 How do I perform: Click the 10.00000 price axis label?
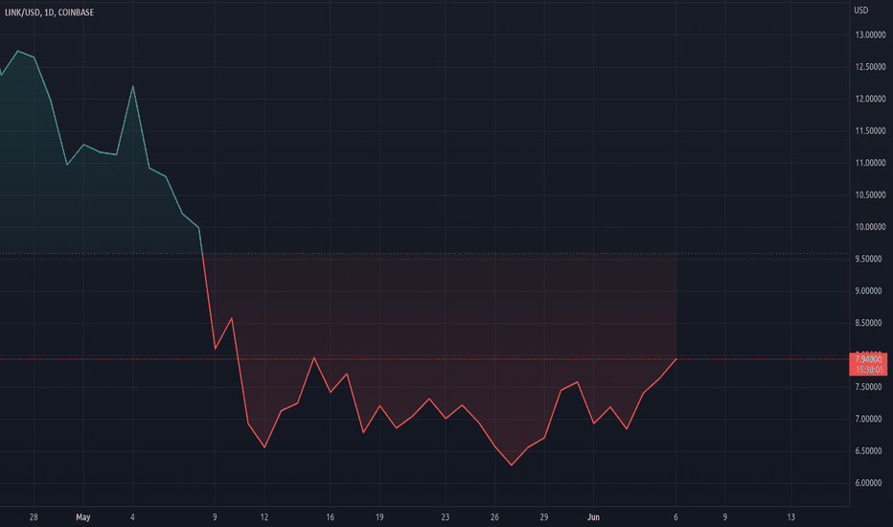[x=870, y=226]
